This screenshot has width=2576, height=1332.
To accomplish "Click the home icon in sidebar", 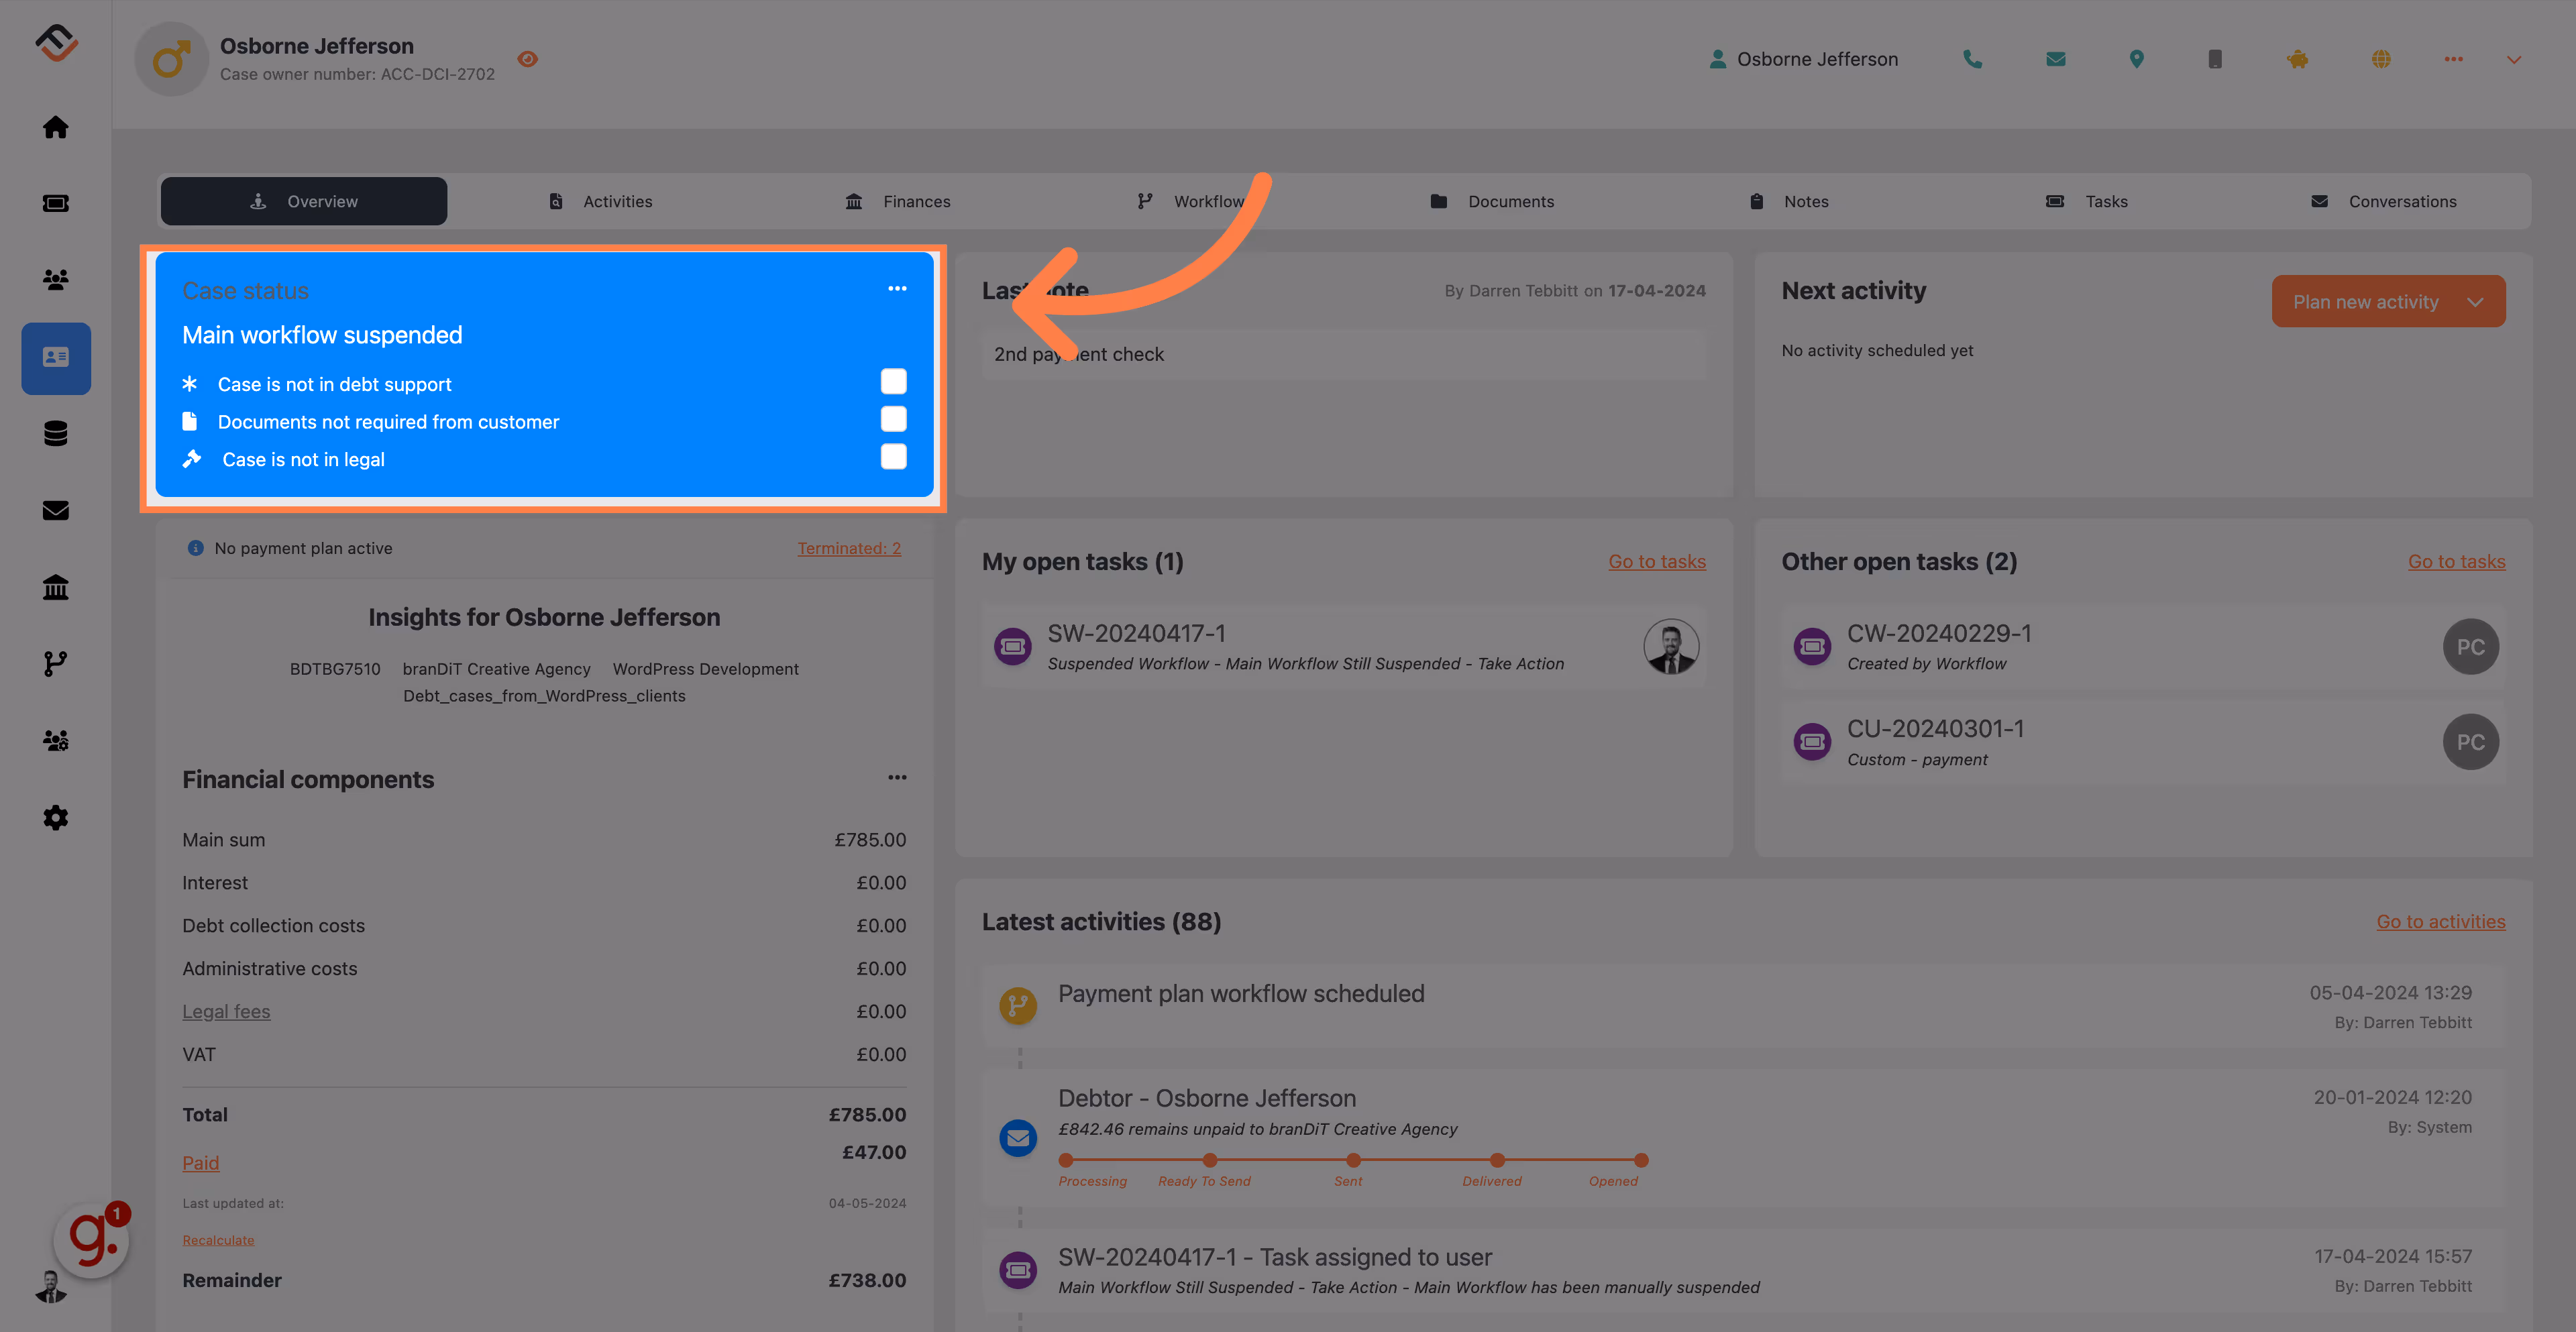I will click(x=56, y=127).
